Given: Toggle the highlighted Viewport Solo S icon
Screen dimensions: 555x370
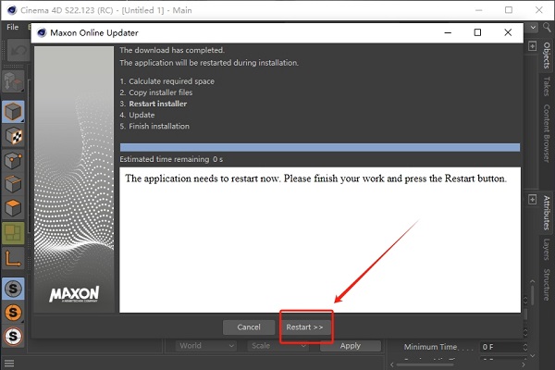Looking at the screenshot, I should 13,289.
